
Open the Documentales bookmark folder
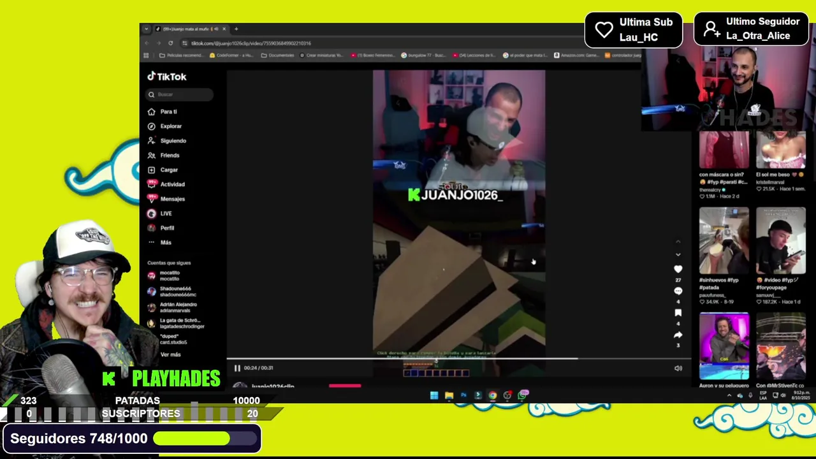(277, 55)
